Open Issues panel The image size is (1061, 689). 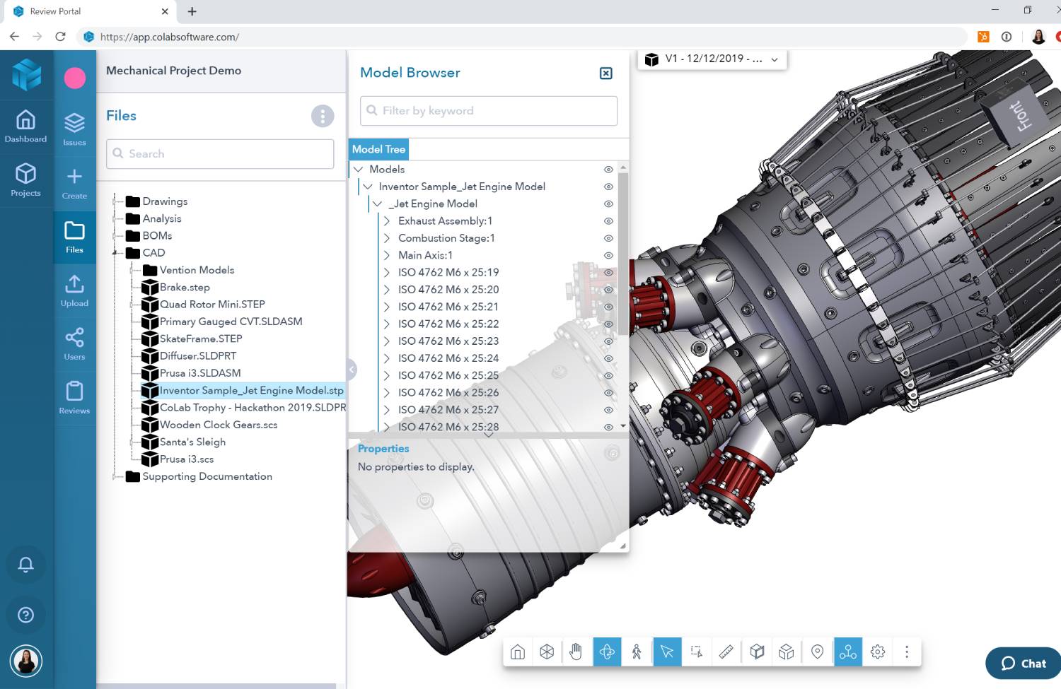(74, 129)
